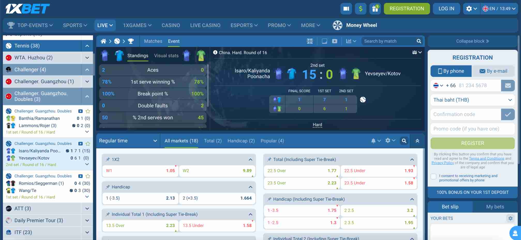Open Terms and Conditions link

486,158
